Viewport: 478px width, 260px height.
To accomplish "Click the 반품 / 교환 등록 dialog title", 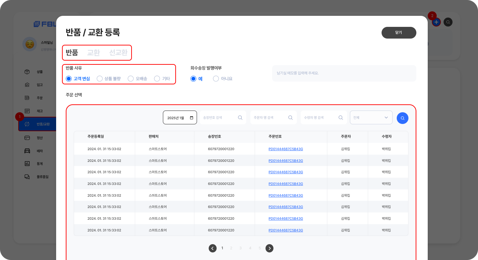I will pos(93,33).
